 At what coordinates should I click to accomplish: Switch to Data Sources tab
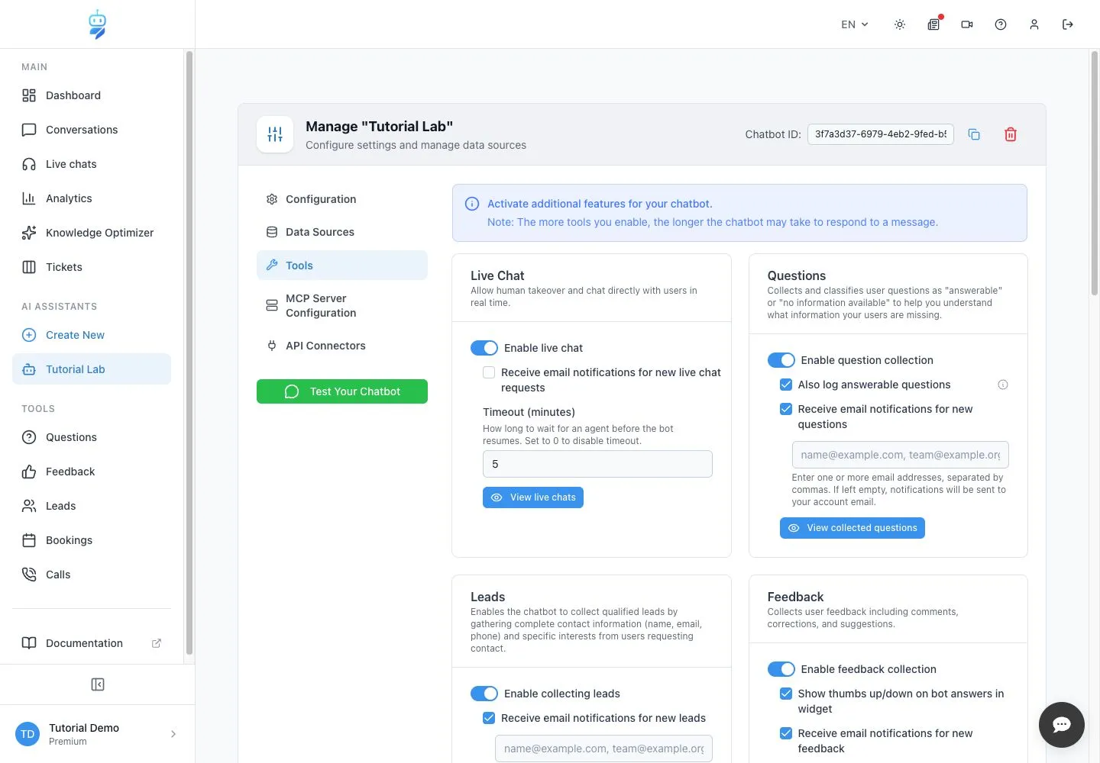(x=342, y=232)
